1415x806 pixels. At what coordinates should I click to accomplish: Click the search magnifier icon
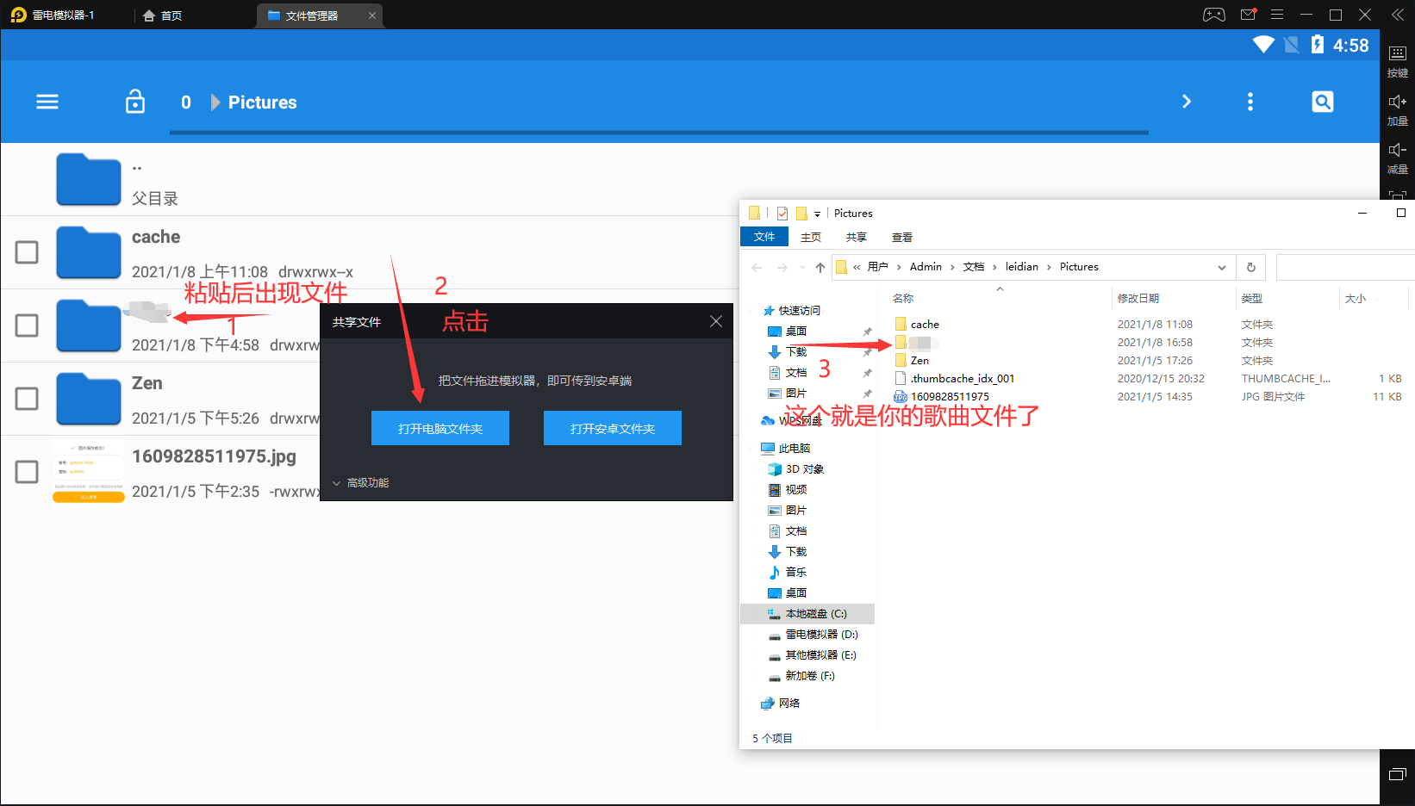tap(1322, 102)
